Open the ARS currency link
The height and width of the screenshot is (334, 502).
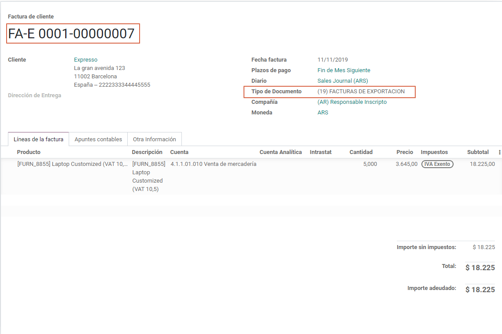pos(323,113)
